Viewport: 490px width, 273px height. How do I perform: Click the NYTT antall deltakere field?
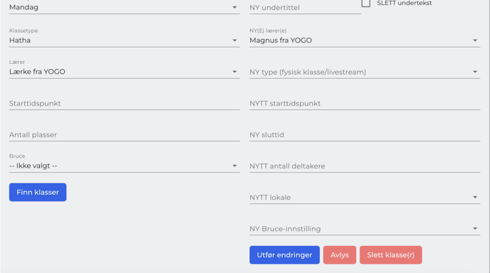[x=365, y=166]
